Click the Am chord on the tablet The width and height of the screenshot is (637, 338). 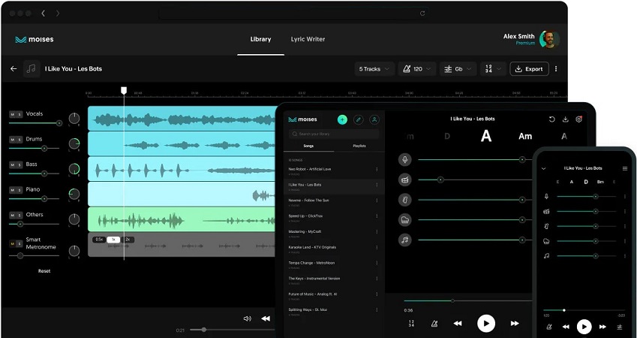525,136
